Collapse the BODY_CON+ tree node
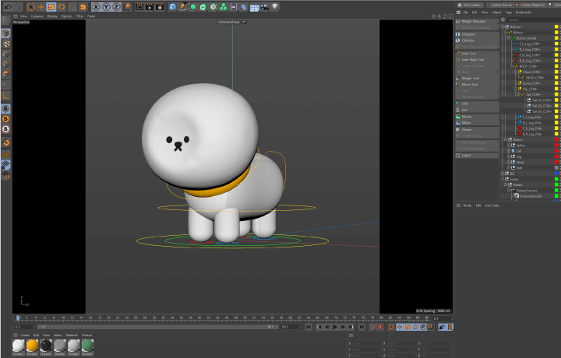This screenshot has height=358, width=561. point(512,66)
